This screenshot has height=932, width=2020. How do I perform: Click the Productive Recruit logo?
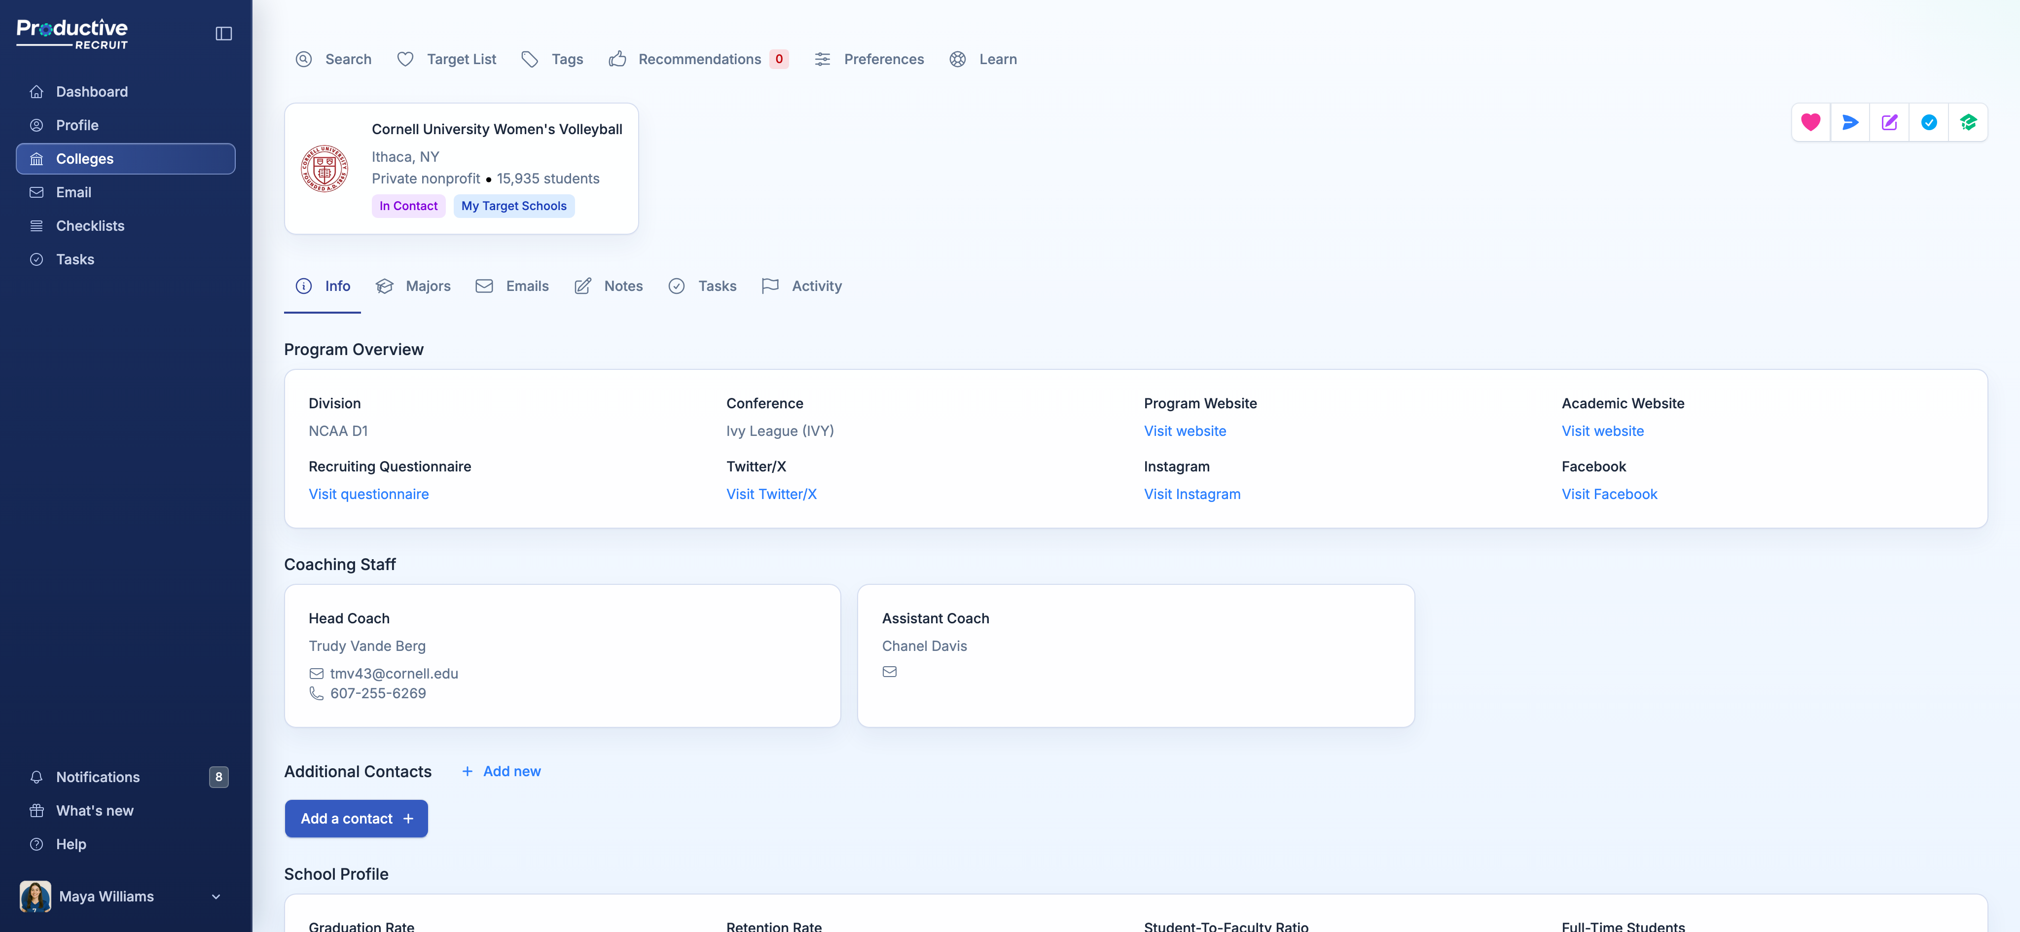(72, 34)
